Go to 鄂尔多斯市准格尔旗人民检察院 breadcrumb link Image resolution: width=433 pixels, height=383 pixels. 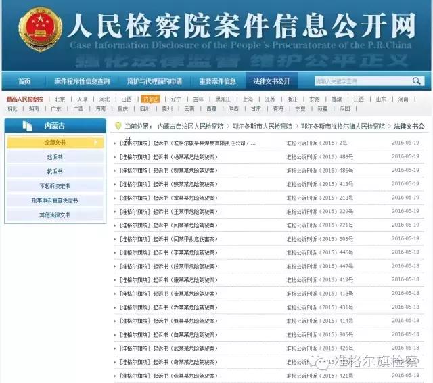343,126
